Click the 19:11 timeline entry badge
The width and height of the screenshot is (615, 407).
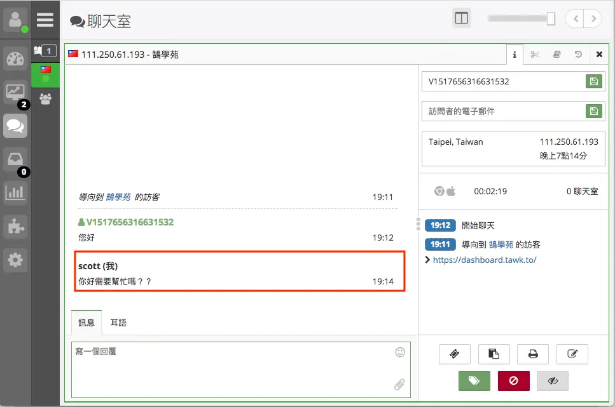[440, 245]
